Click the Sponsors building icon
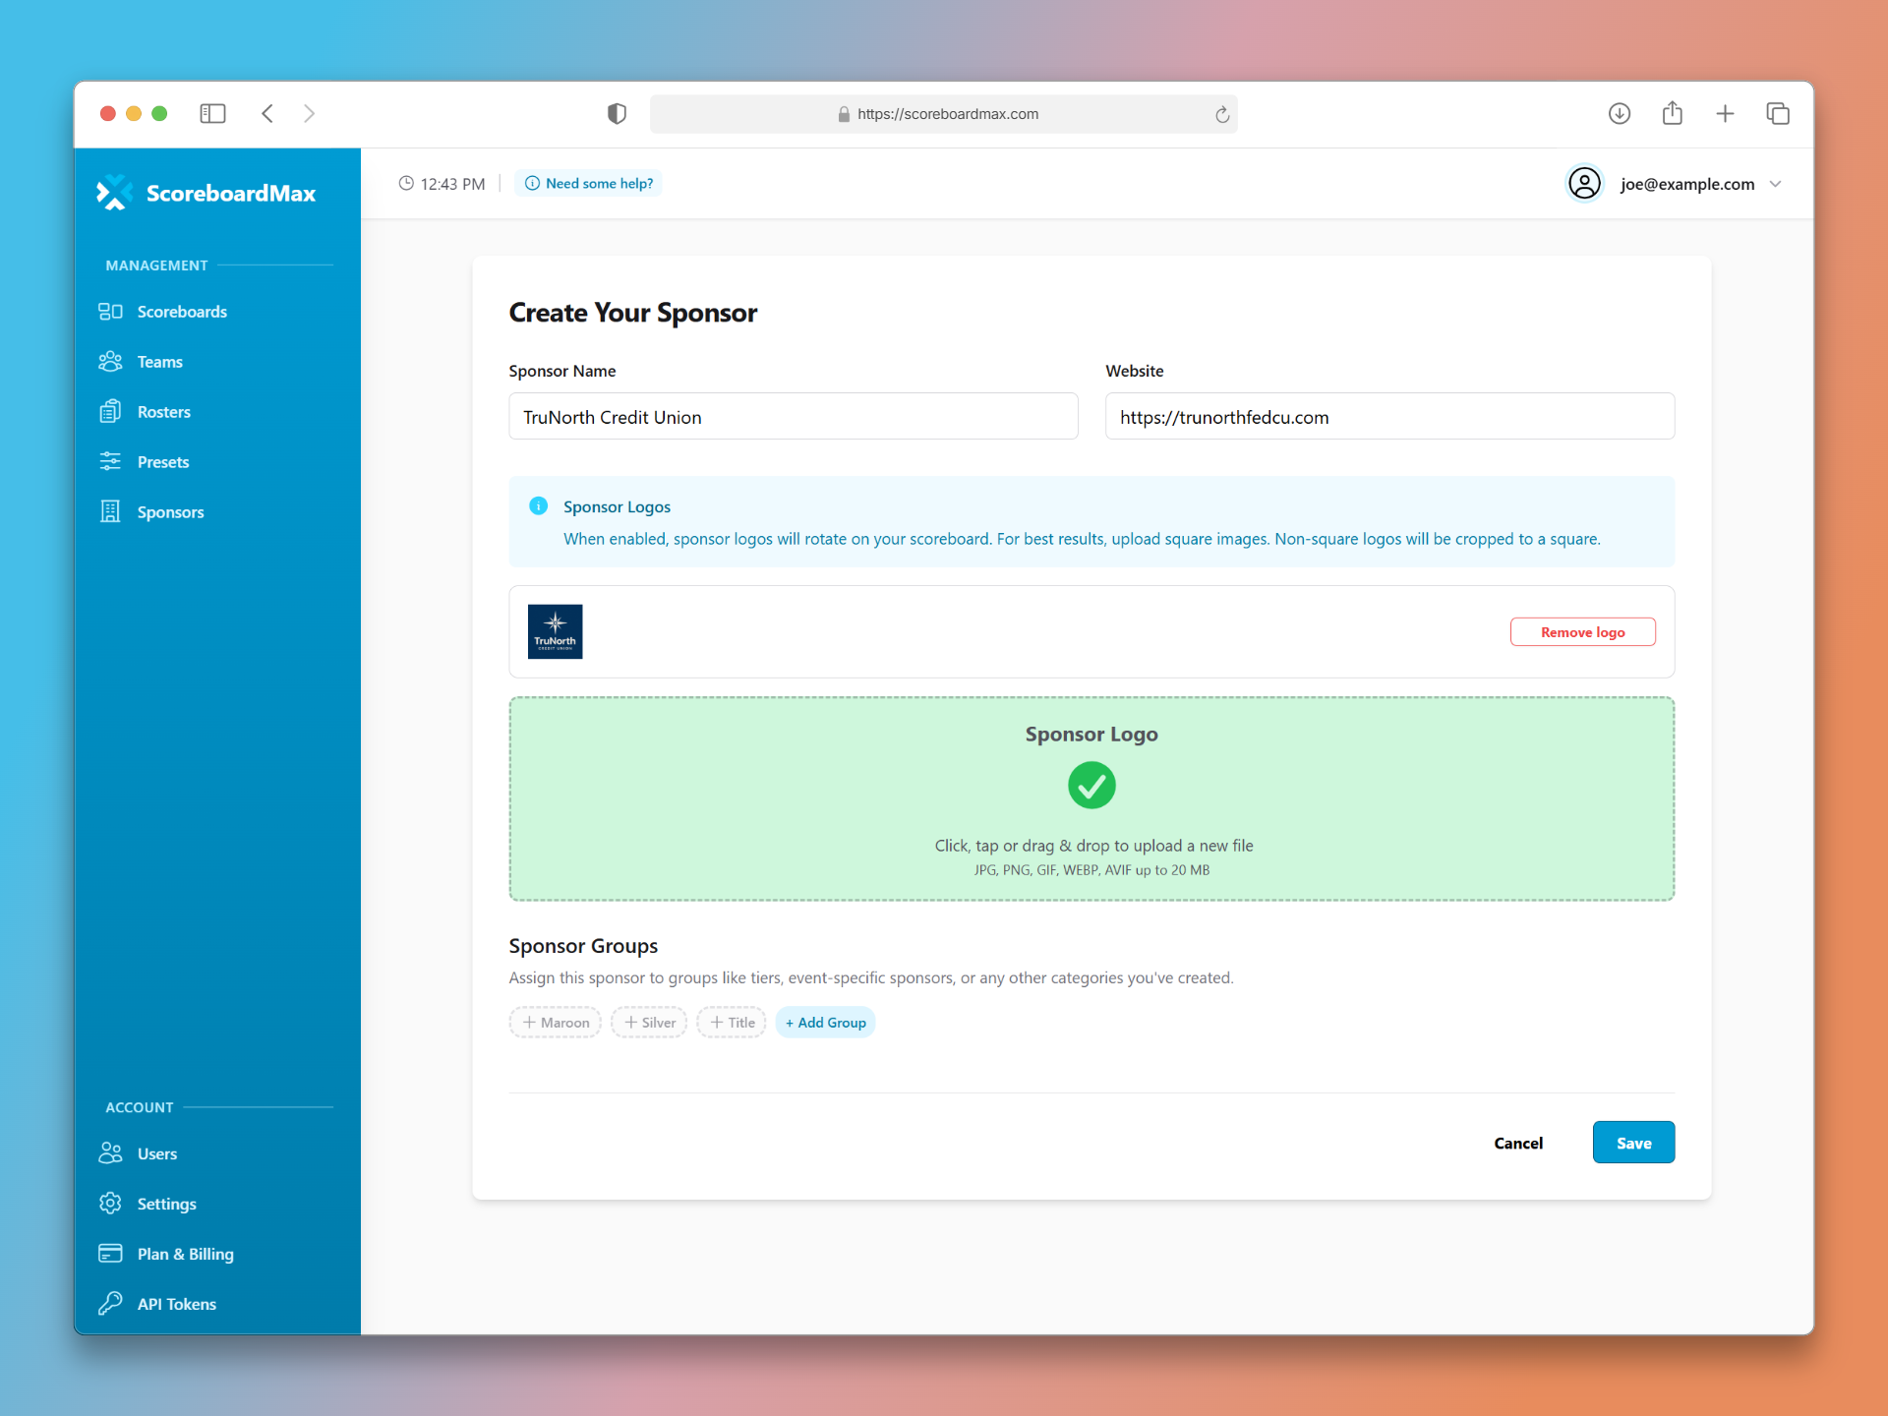This screenshot has width=1888, height=1416. (x=110, y=512)
